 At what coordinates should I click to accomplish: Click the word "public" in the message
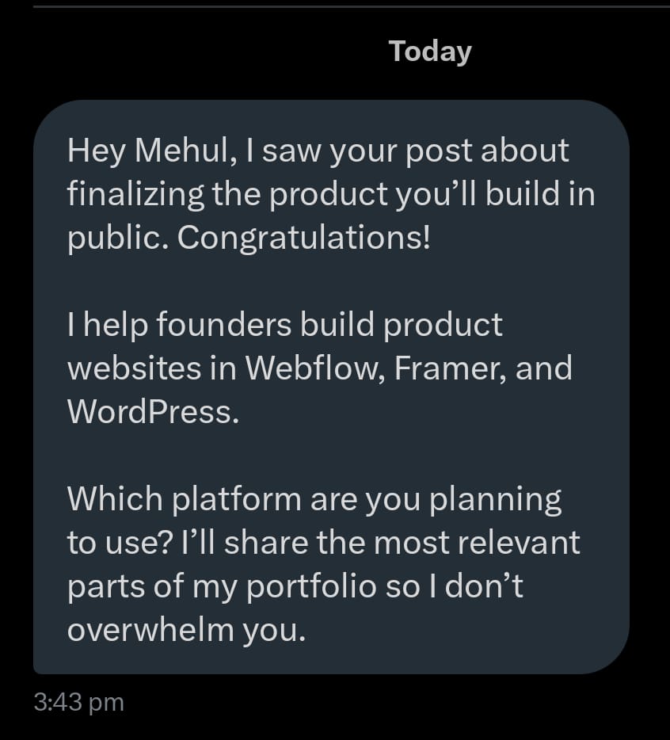click(115, 238)
